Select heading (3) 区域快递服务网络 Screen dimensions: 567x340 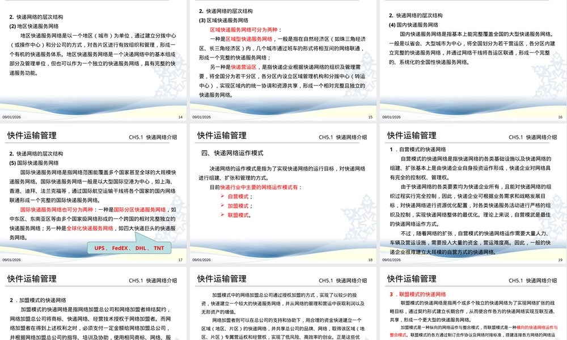tap(223, 20)
